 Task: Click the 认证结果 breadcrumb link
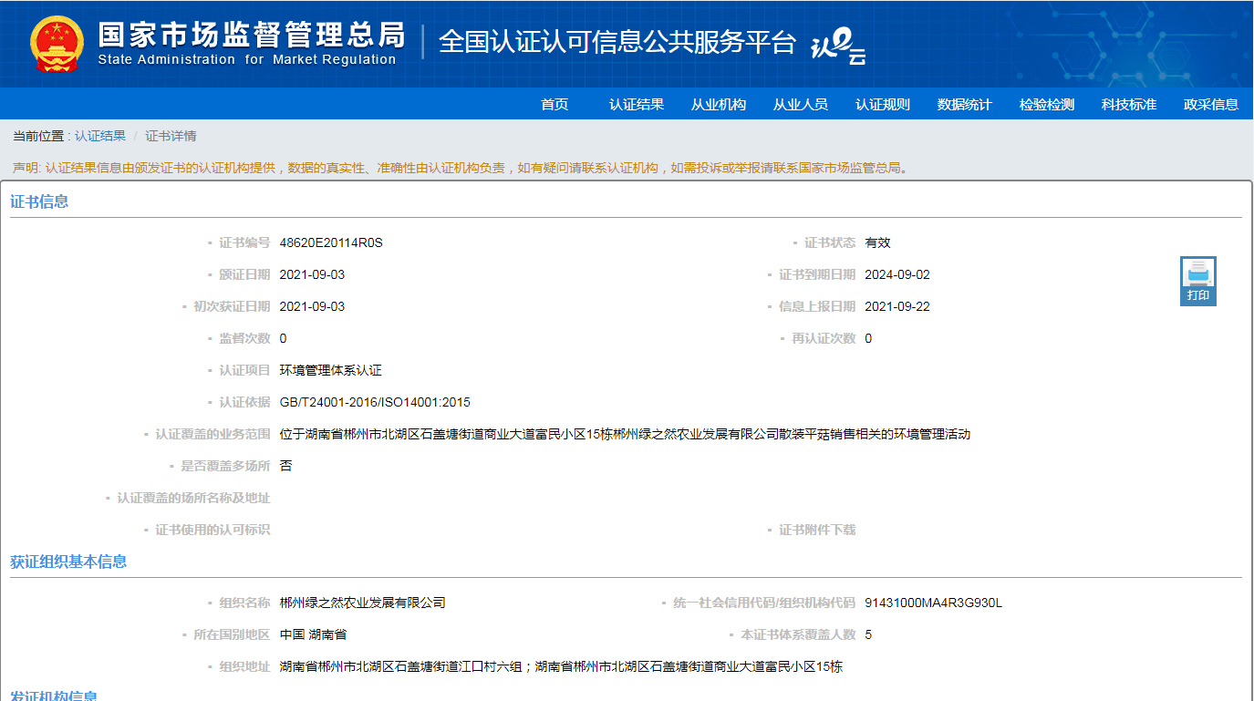click(100, 137)
